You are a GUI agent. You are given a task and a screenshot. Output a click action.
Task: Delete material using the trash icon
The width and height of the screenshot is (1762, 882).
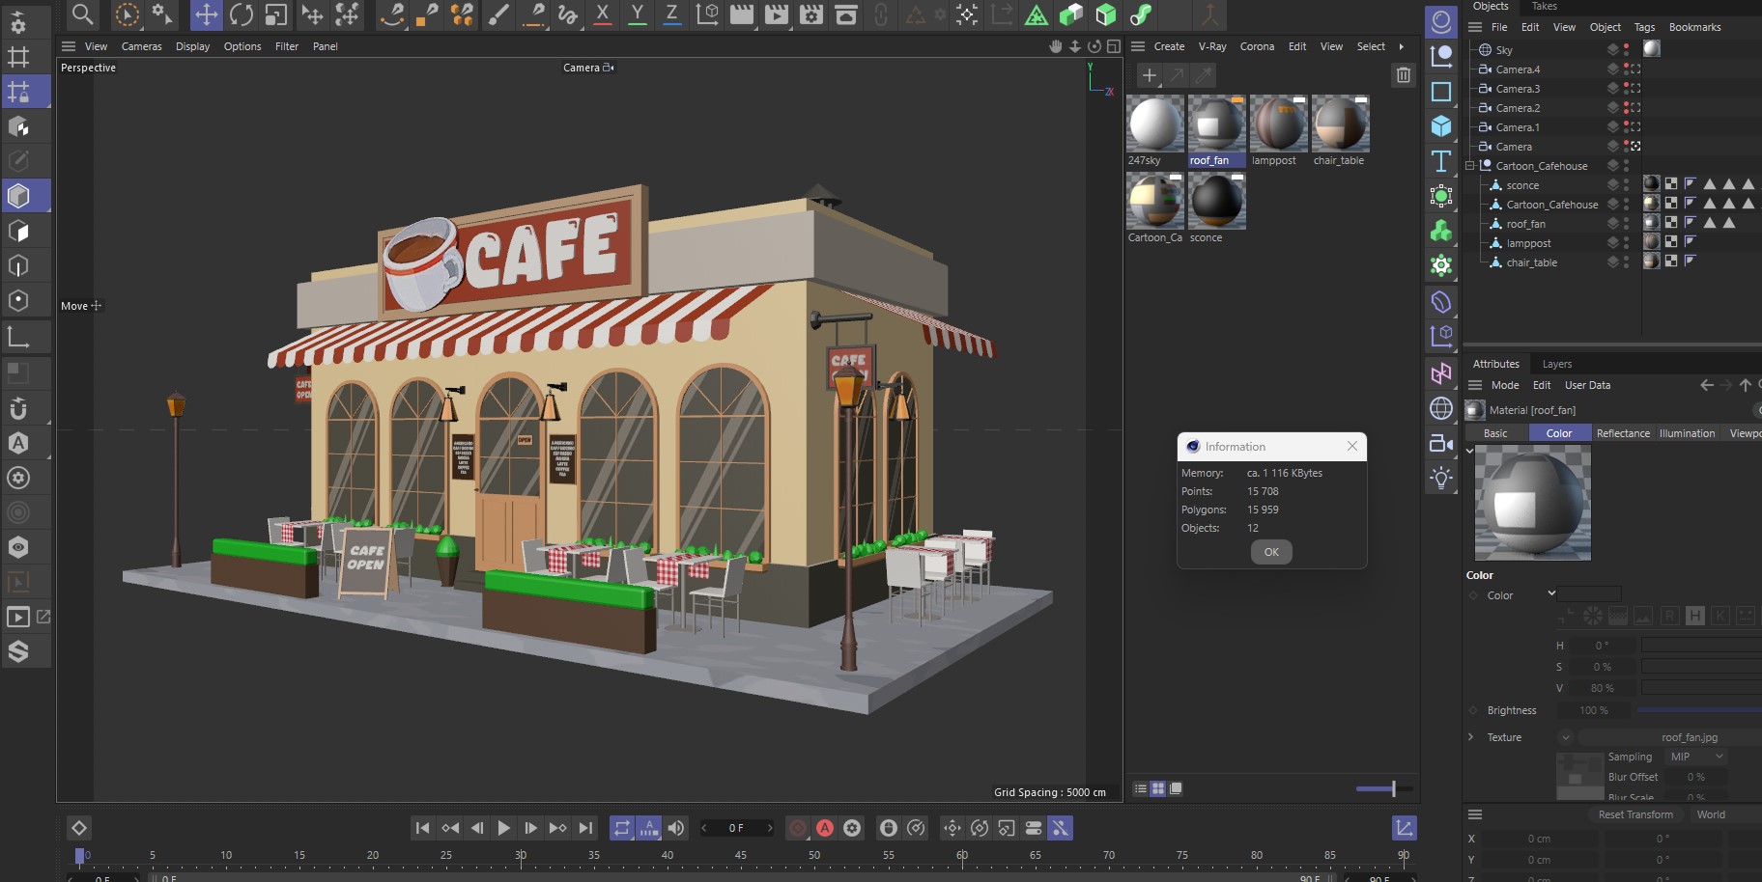click(1404, 75)
